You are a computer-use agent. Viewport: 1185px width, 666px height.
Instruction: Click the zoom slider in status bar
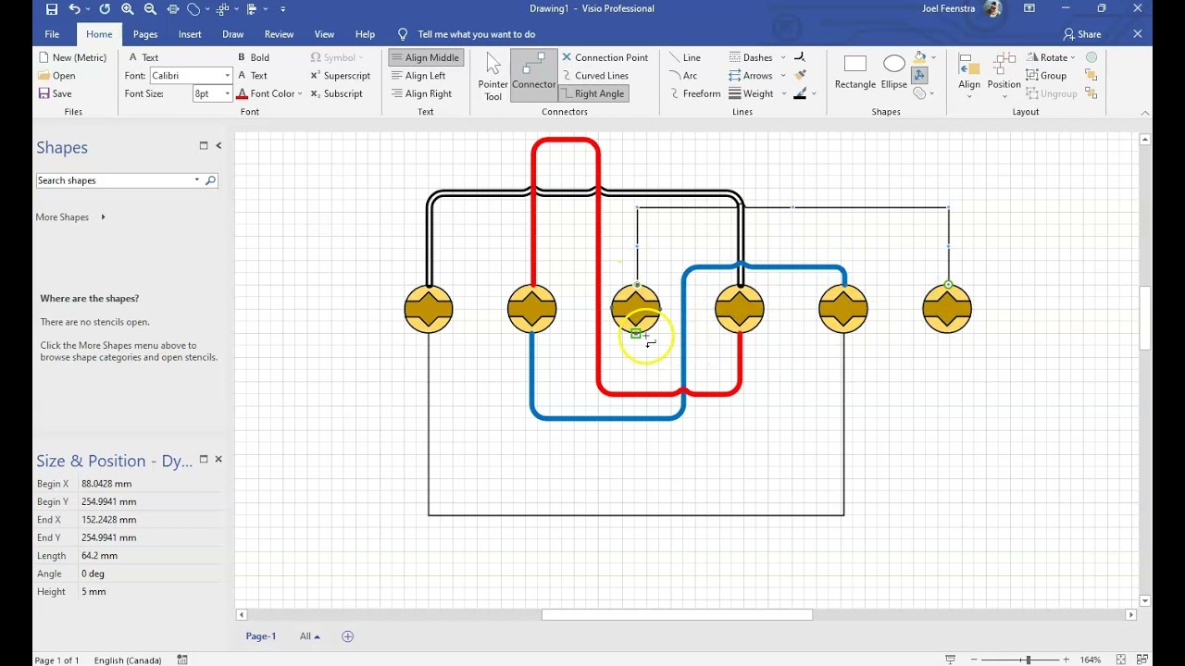[1028, 660]
